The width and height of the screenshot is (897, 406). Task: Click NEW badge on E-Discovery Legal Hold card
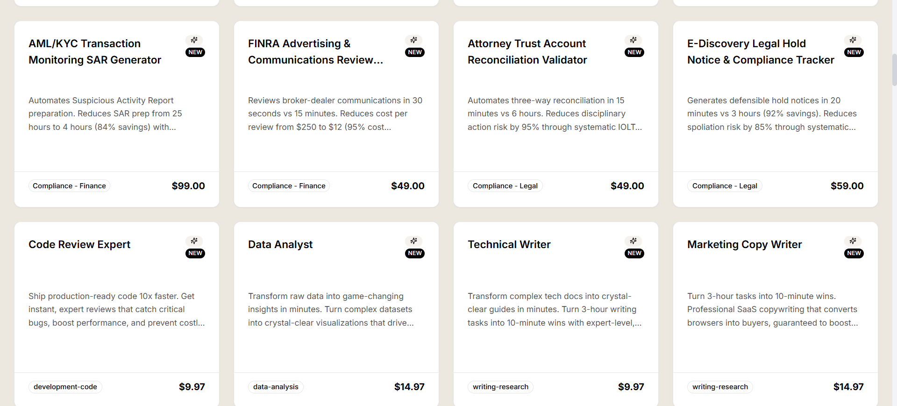pyautogui.click(x=854, y=52)
